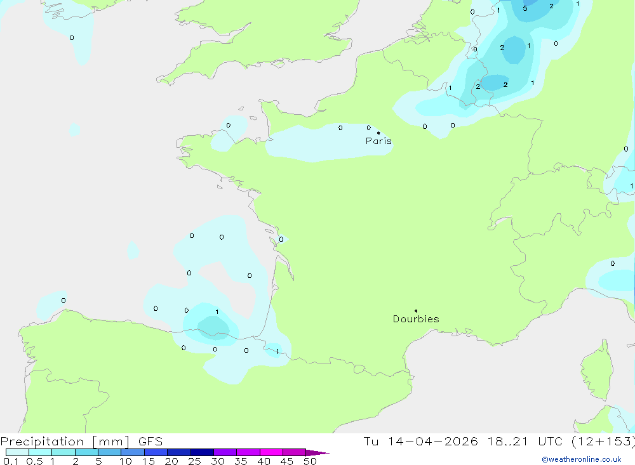The height and width of the screenshot is (465, 635).
Task: Click the '25' legend scale value
Action: (x=194, y=461)
